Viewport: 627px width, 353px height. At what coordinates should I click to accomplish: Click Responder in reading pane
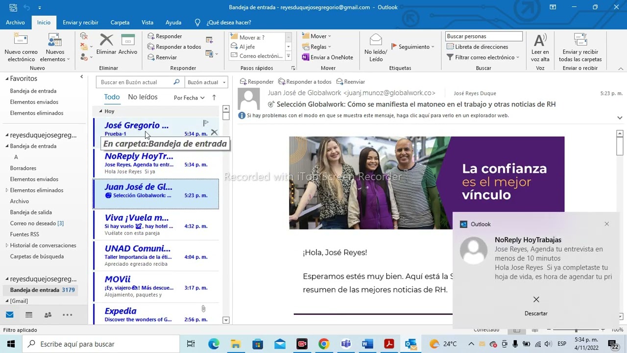pyautogui.click(x=257, y=82)
